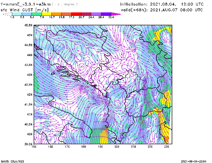
Task: Click the legend value '5.4'
Action: [x=32, y=17]
